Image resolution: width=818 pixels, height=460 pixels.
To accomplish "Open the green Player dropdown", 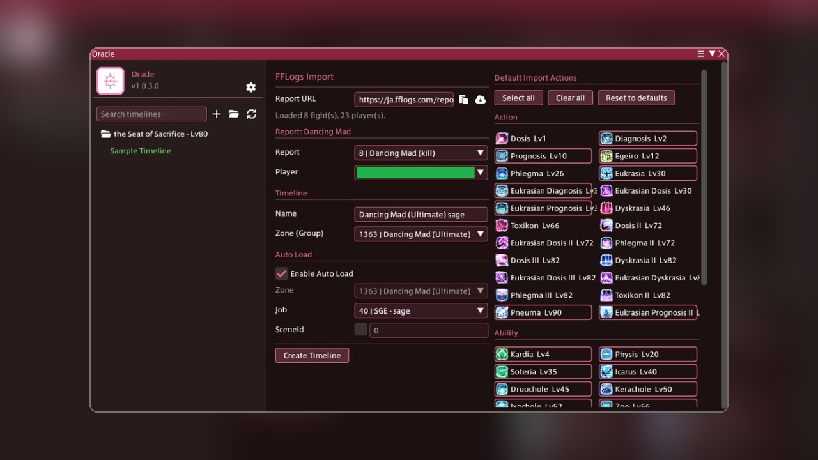I will [x=421, y=172].
